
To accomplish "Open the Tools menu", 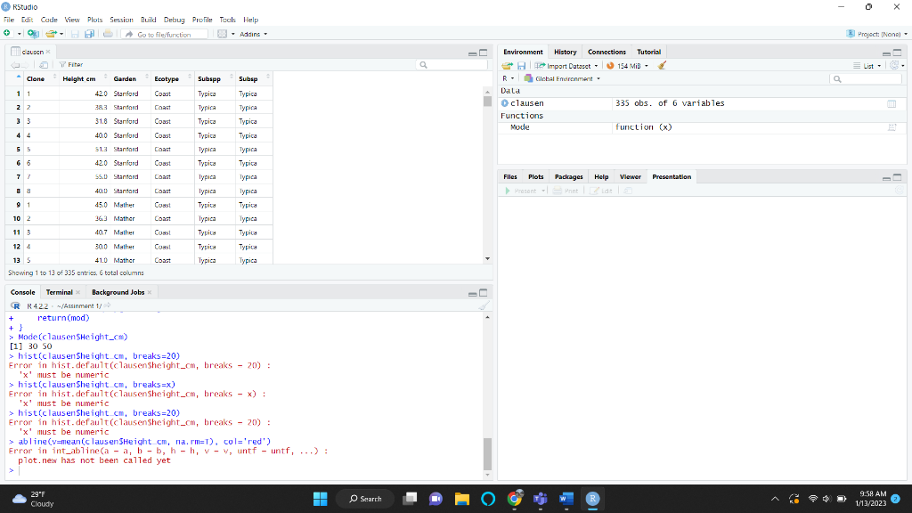I will click(227, 20).
